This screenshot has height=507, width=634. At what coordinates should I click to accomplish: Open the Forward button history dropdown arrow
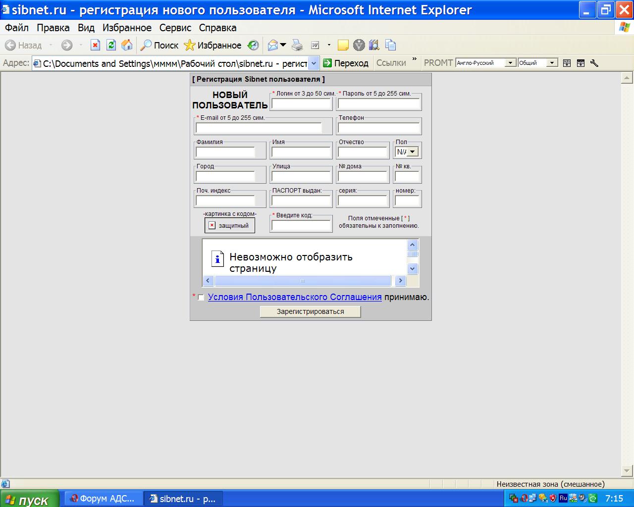81,45
